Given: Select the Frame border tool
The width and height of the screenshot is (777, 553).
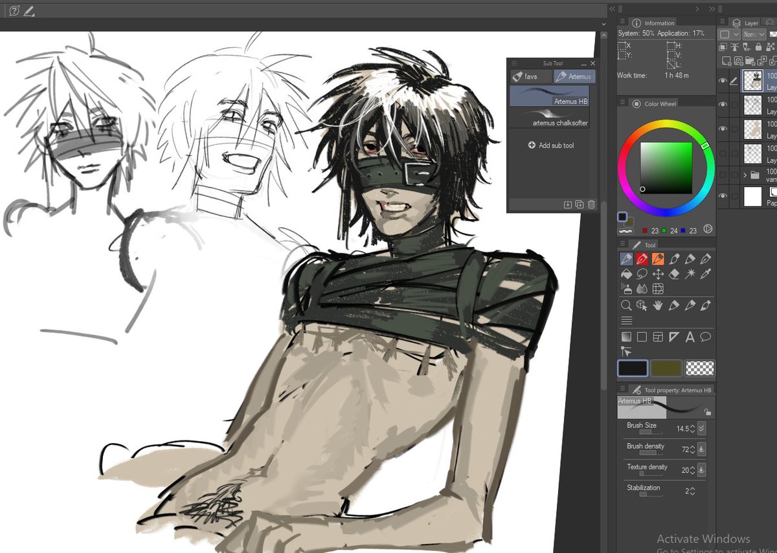Looking at the screenshot, I should click(x=659, y=337).
